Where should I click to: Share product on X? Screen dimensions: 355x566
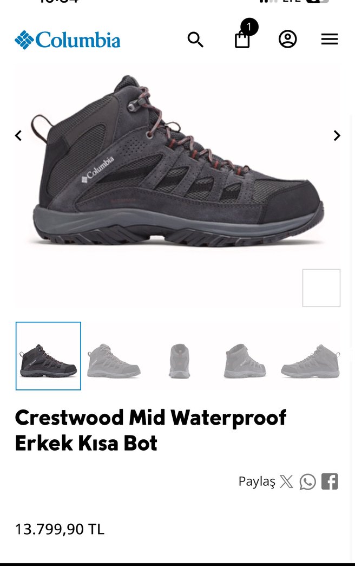pos(286,482)
